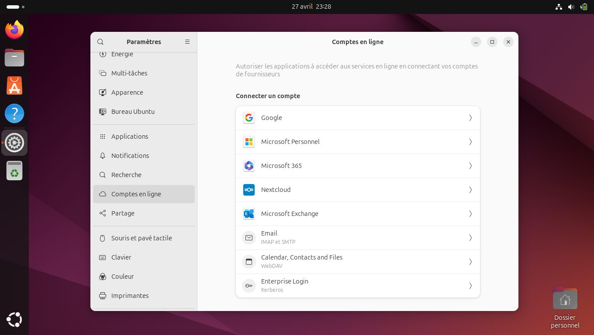Open Bureau Ubuntu settings label
This screenshot has width=594, height=335.
(133, 112)
